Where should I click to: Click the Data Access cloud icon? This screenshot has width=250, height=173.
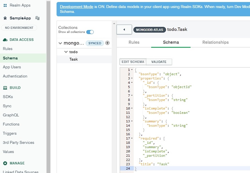click(5, 40)
